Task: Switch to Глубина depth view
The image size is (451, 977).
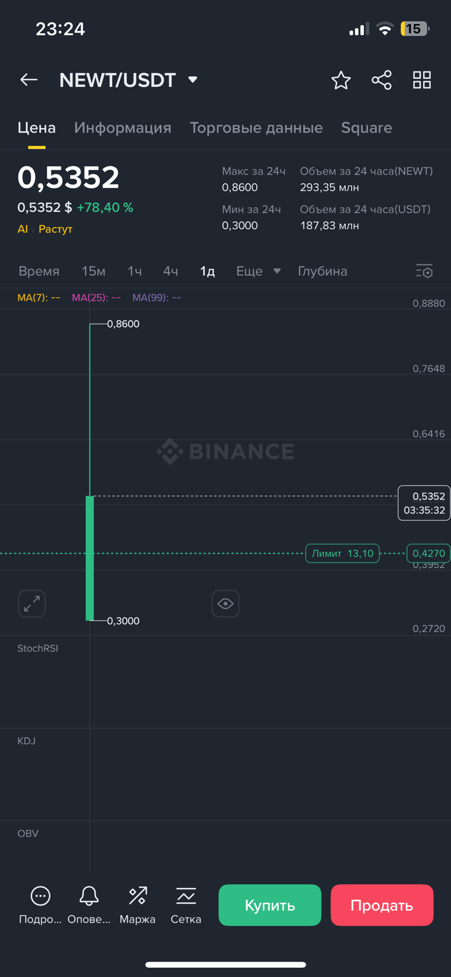Action: click(322, 271)
